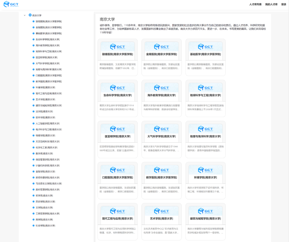289x242 pixels.
Task: Open 我的人才库 menu item
Action: [x=271, y=5]
